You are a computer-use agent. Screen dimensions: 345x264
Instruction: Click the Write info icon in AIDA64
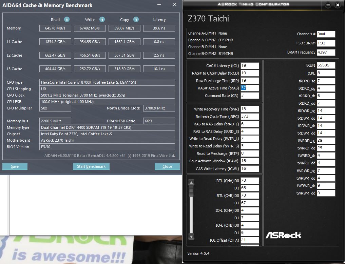pyautogui.click(x=102, y=19)
